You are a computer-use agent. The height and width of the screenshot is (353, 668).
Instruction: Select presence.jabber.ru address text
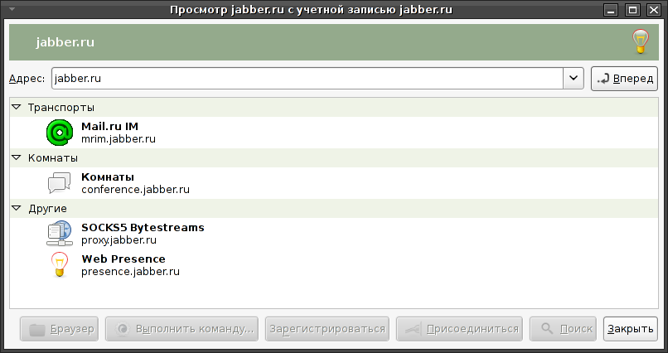pyautogui.click(x=130, y=272)
